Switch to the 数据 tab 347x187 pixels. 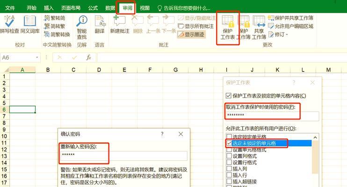click(110, 8)
